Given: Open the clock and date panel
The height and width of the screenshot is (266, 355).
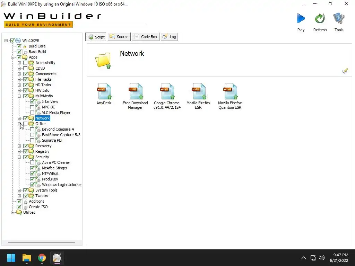Looking at the screenshot, I should tap(339, 258).
